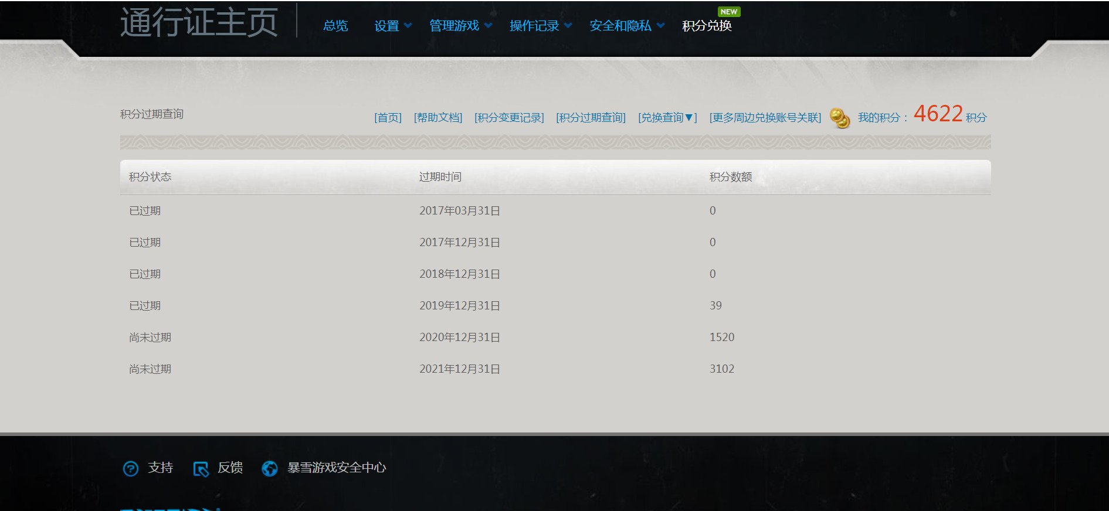Open the 安全和隐私 dropdown menu
Screen dimensions: 1109x511
(626, 26)
